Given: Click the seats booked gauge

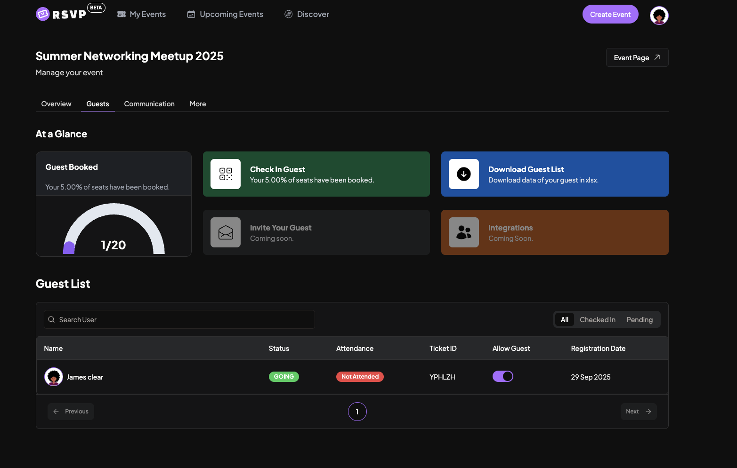Looking at the screenshot, I should click(114, 228).
